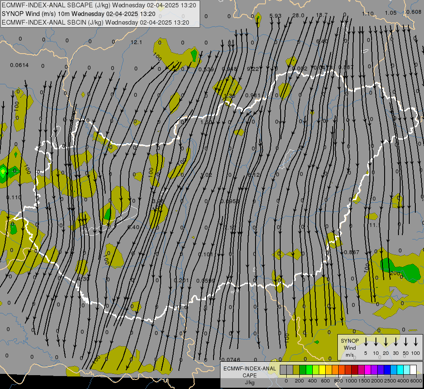
Task: Click the 0.608 value on the map
Action: tap(414, 12)
